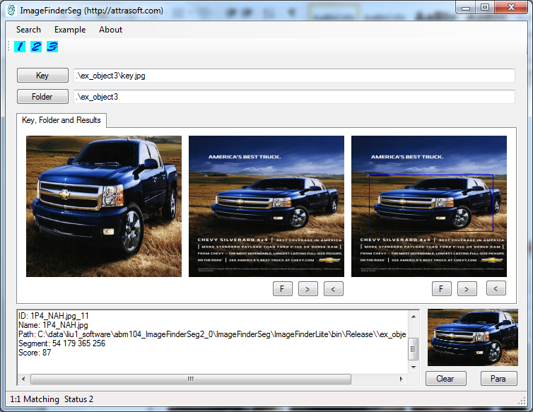Click the 'ID: 1P4_NAH.jpg_11' line
The height and width of the screenshot is (412, 533).
53,316
